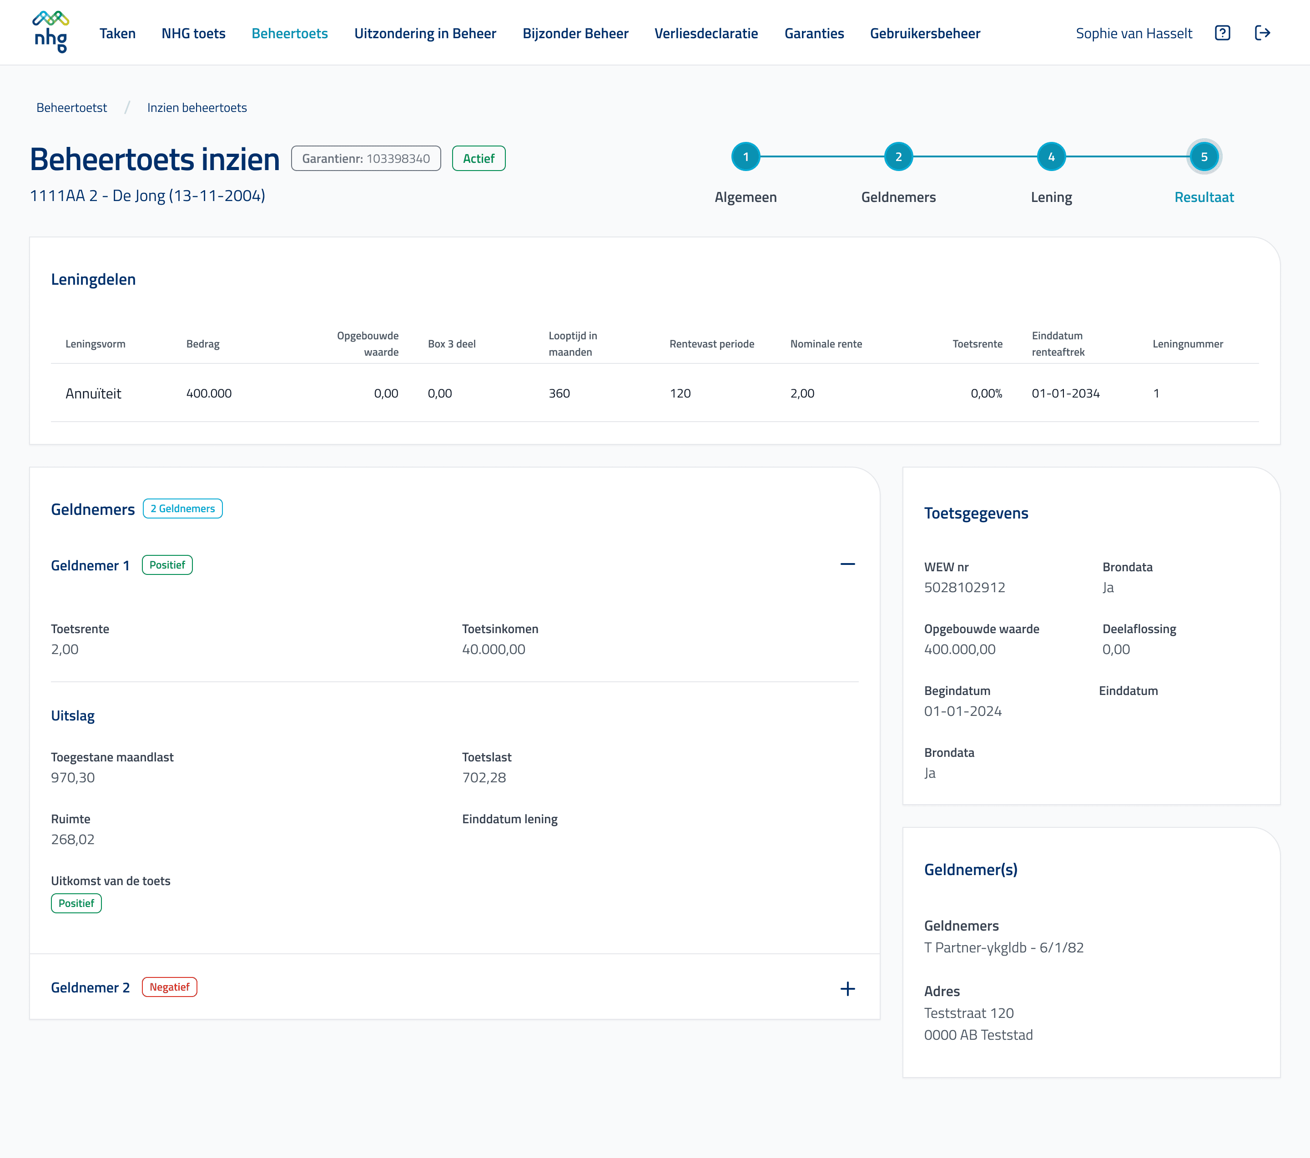The height and width of the screenshot is (1158, 1310).
Task: Click the NHG logo
Action: coord(50,31)
